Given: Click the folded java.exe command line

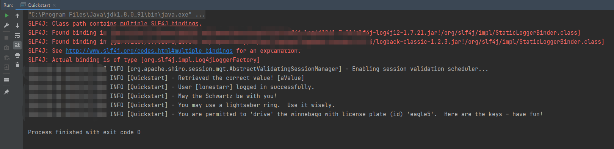Looking at the screenshot, I should 117,15.
